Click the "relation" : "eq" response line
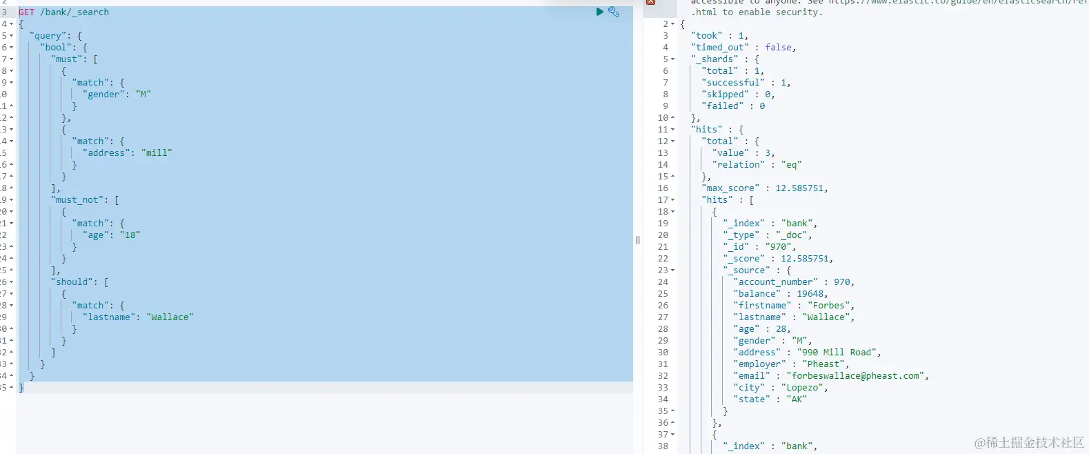1089x454 pixels. (x=757, y=165)
